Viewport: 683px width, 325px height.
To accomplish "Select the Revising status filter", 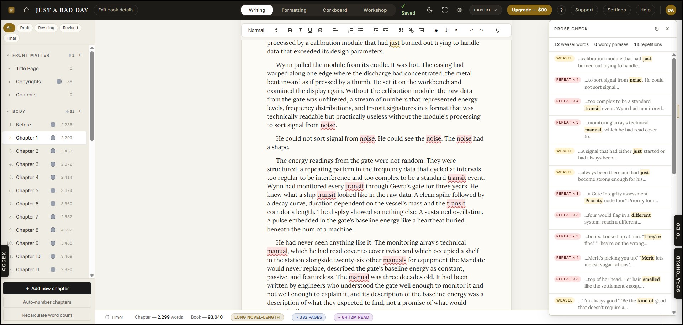I will point(46,28).
